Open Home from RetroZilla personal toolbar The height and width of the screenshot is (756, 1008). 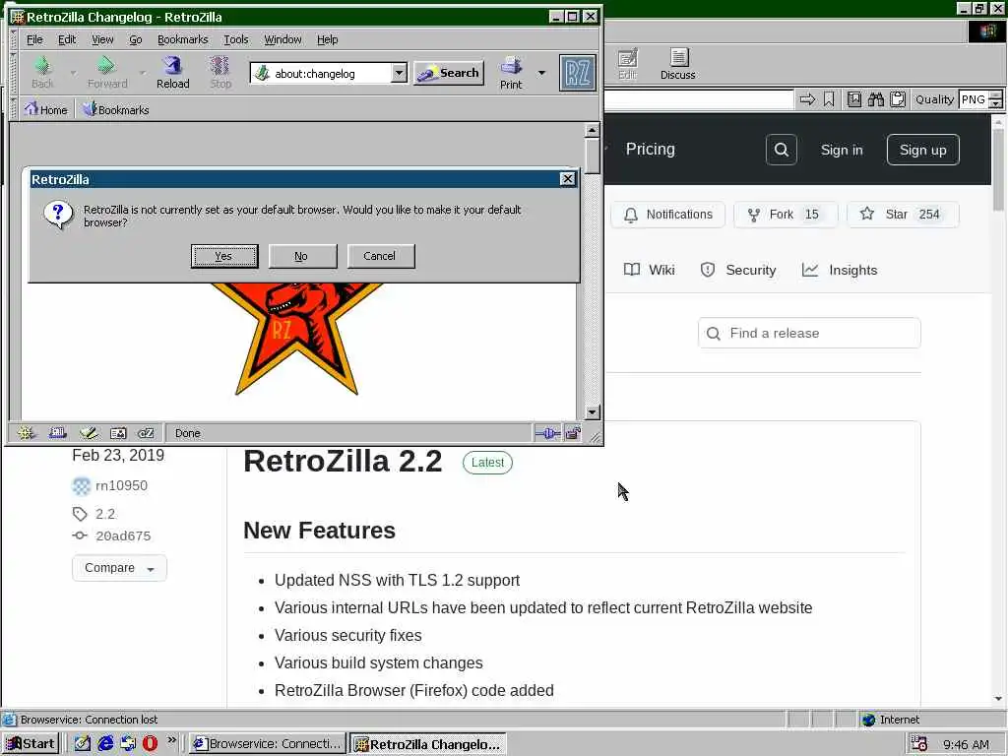click(45, 109)
